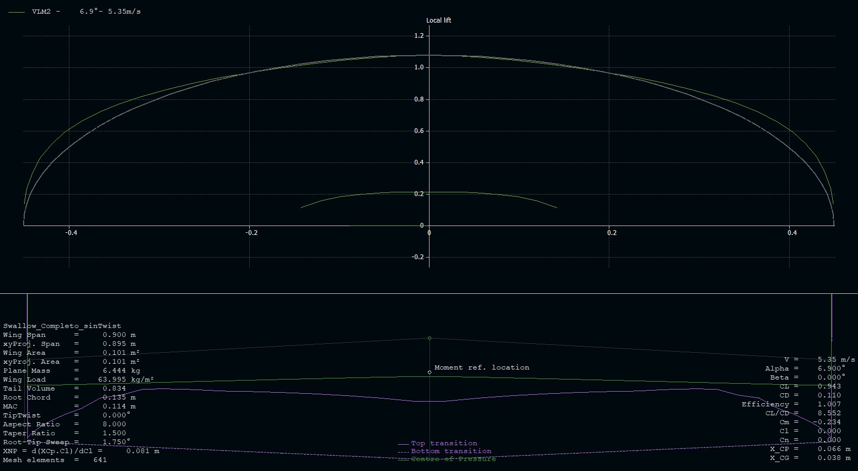Click the Moment ref. location circle marker
858x471 pixels.
430,372
